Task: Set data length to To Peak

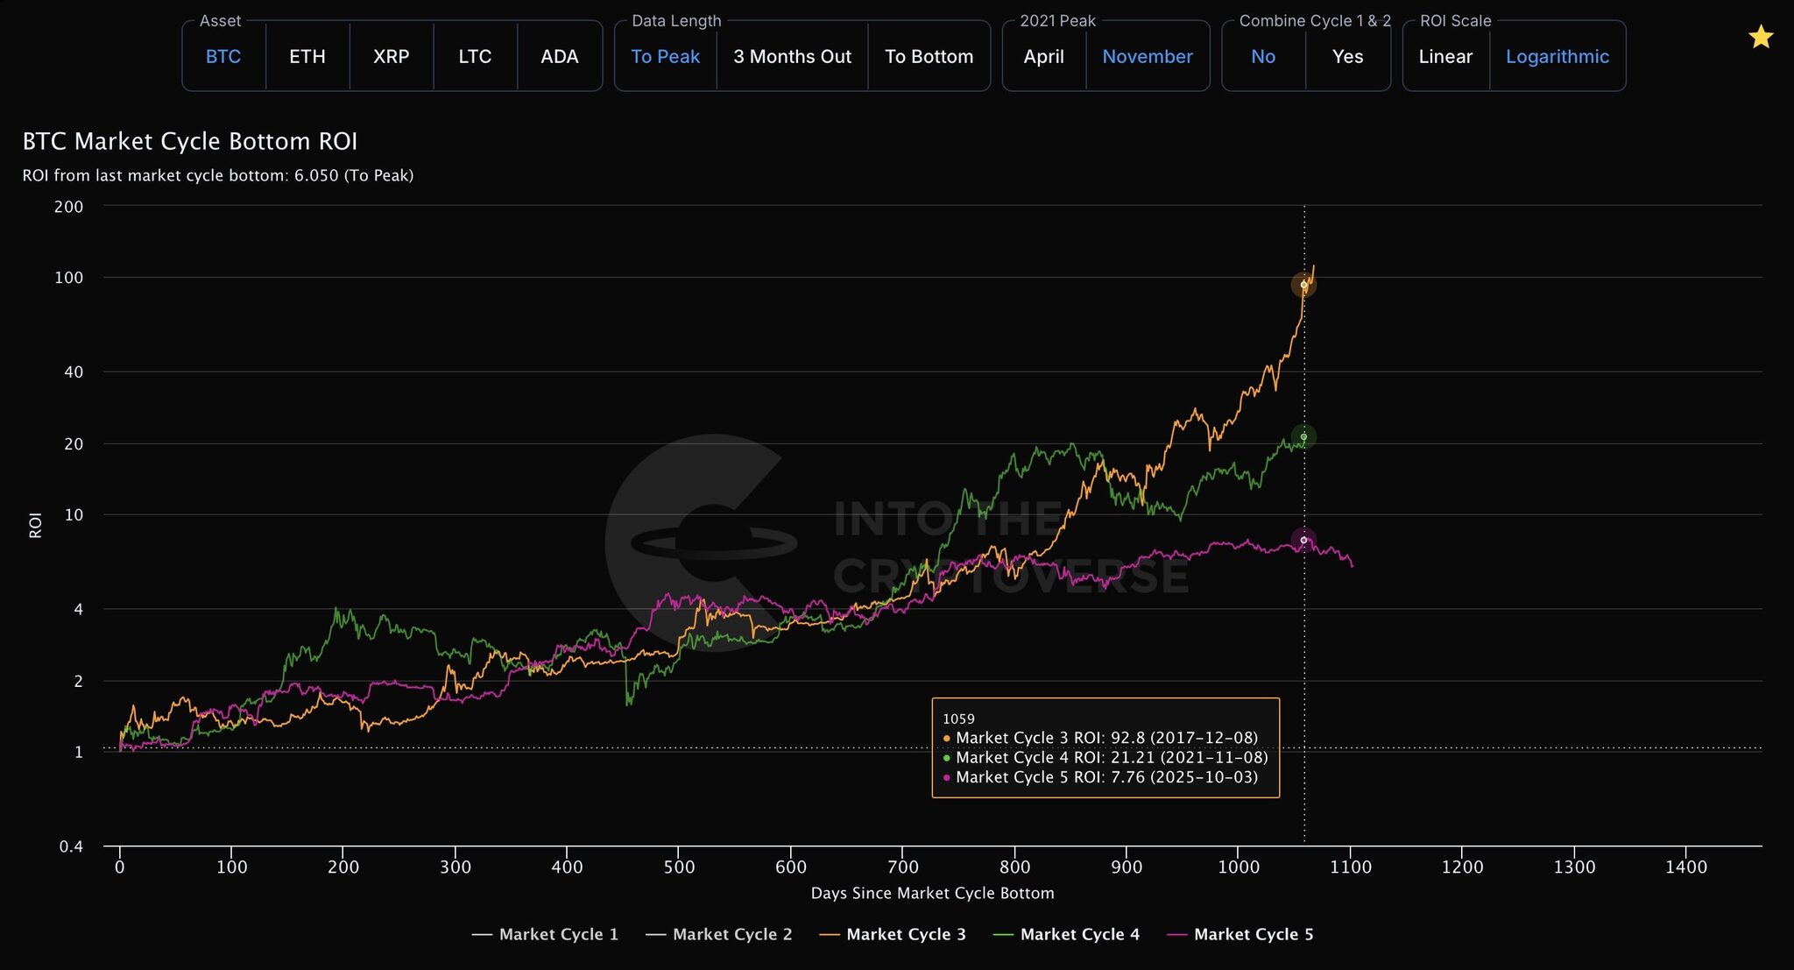Action: [x=665, y=57]
